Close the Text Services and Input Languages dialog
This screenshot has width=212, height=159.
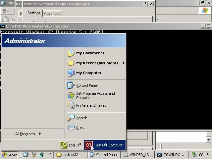(151, 4)
